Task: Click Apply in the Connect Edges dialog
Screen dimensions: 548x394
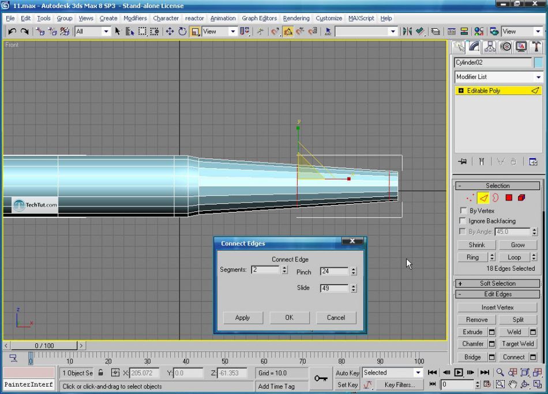Action: 242,317
